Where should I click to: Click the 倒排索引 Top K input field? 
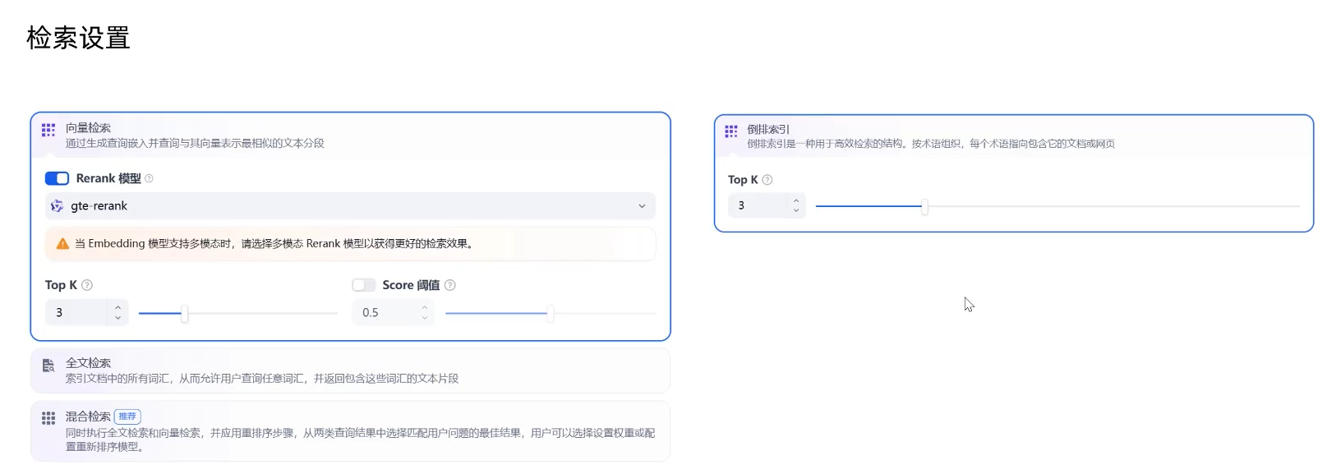[758, 205]
